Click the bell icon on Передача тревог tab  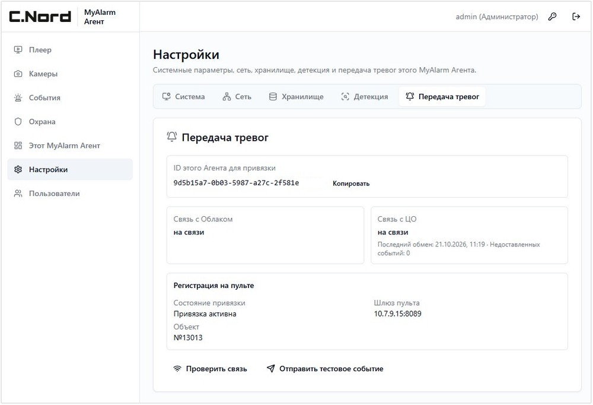coord(410,96)
